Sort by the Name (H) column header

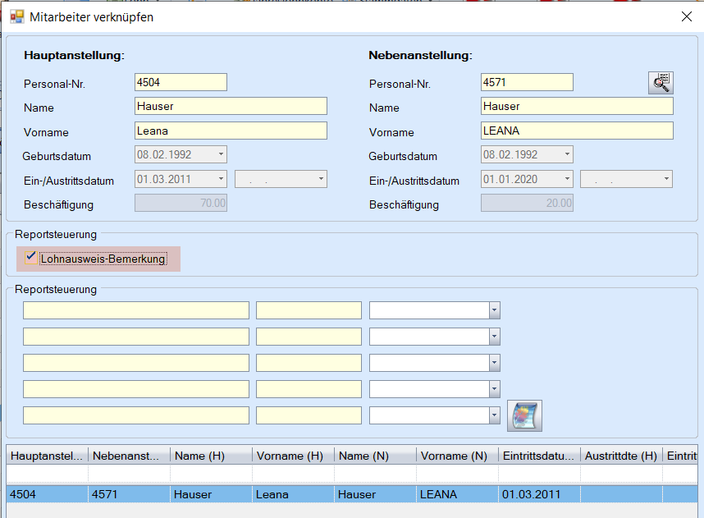[x=211, y=456]
